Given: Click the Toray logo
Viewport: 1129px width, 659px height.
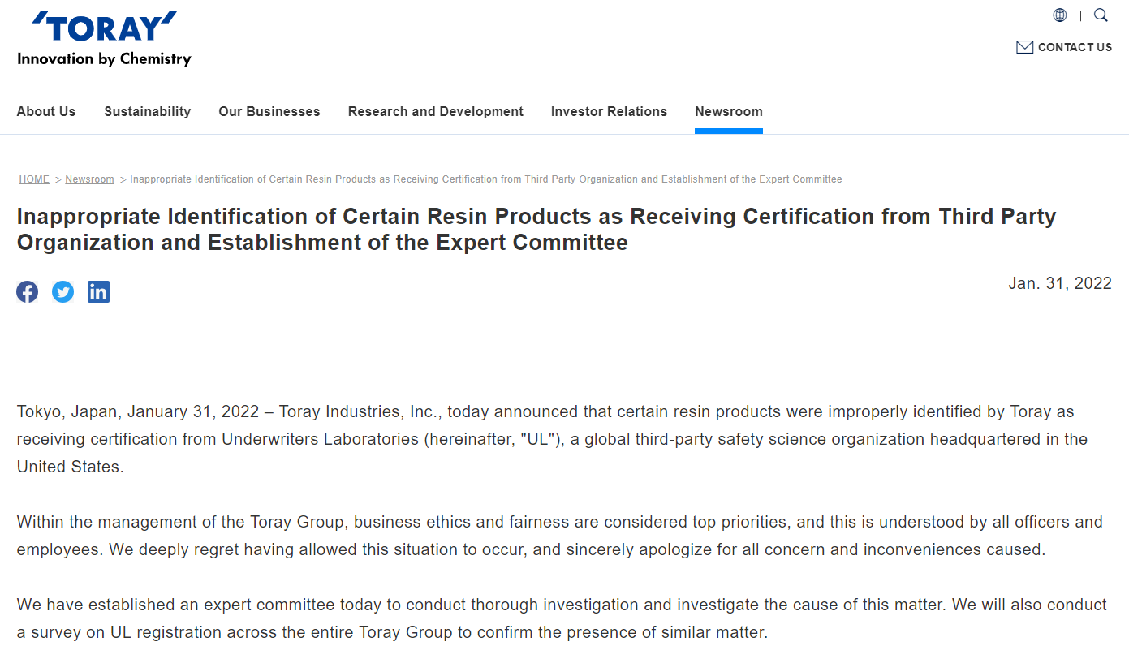Looking at the screenshot, I should click(x=104, y=28).
